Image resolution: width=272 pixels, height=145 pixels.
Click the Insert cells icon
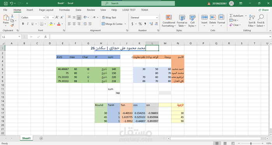204,17
